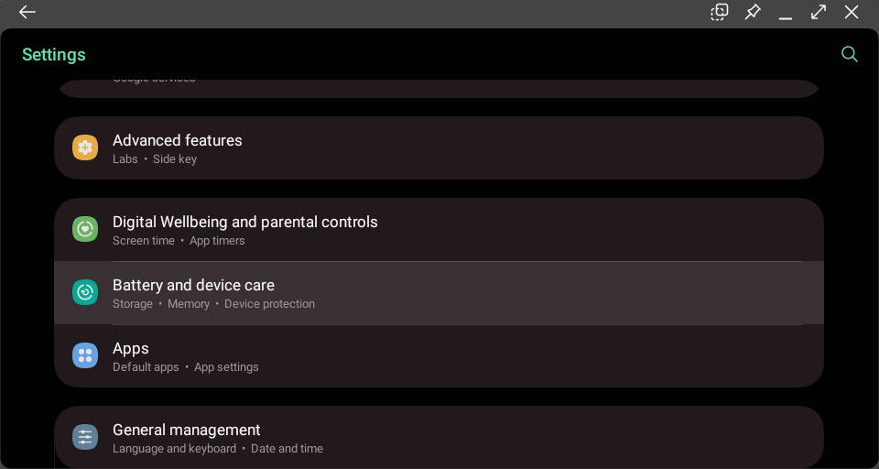Click 'Labs • Side key' subtitle text
Viewport: 879px width, 469px height.
click(x=155, y=159)
